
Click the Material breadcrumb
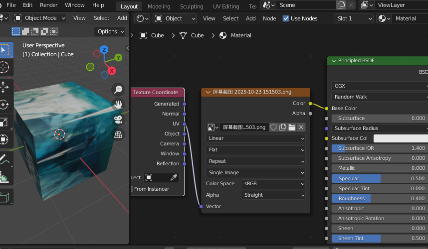(x=235, y=35)
